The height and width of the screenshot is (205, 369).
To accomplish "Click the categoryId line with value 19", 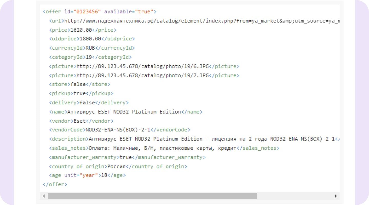I will [90, 57].
